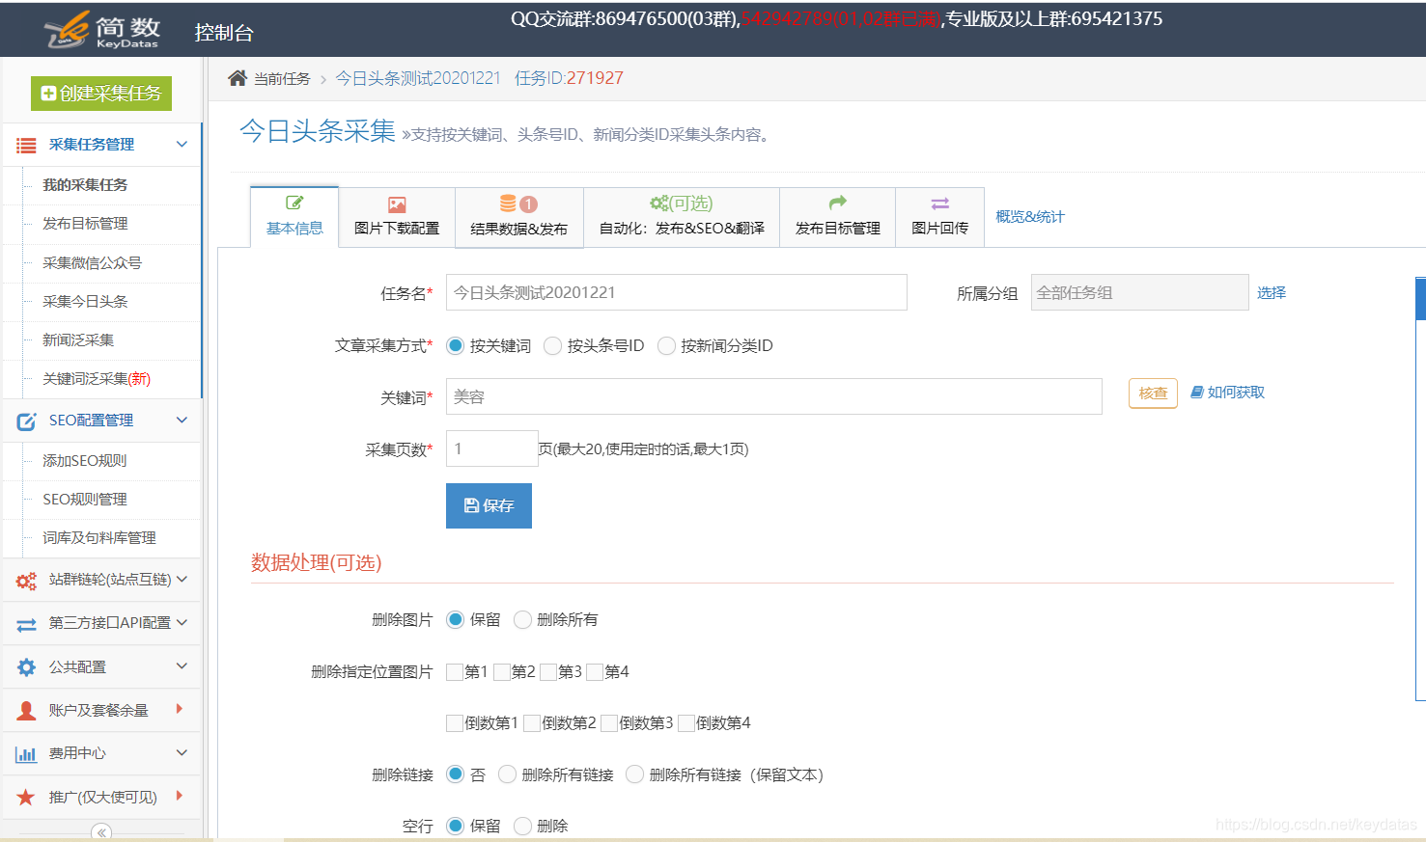Expand 公共配置 chevron
This screenshot has height=842, width=1426.
coord(182,666)
